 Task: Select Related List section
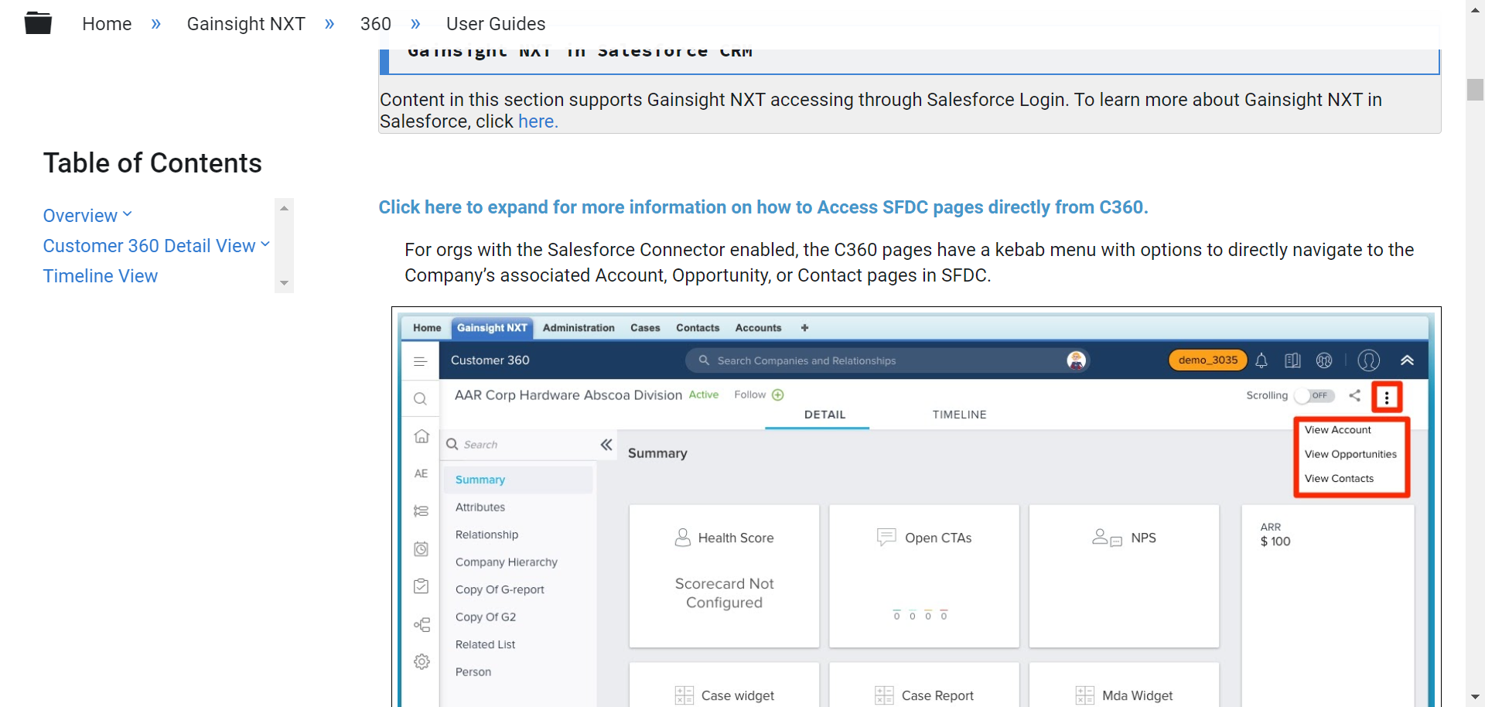(x=485, y=644)
